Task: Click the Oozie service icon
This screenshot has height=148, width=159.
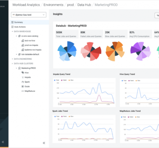Action: pos(23,87)
